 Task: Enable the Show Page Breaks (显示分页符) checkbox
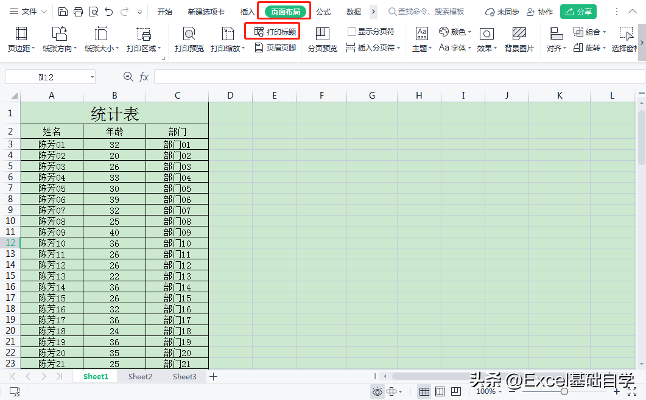click(352, 32)
